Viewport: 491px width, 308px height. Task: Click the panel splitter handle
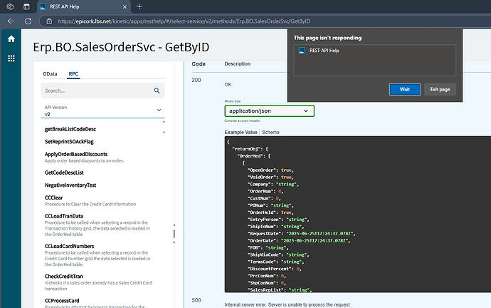pyautogui.click(x=174, y=234)
